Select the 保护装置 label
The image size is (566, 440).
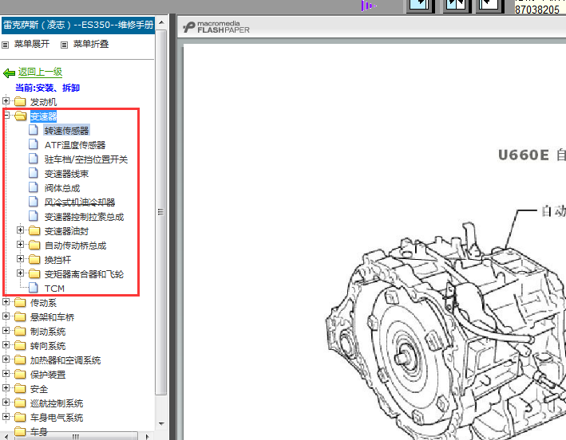pyautogui.click(x=48, y=375)
